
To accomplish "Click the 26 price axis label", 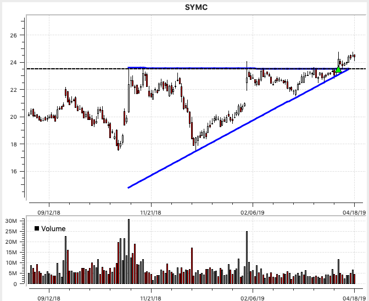I will pos(14,35).
